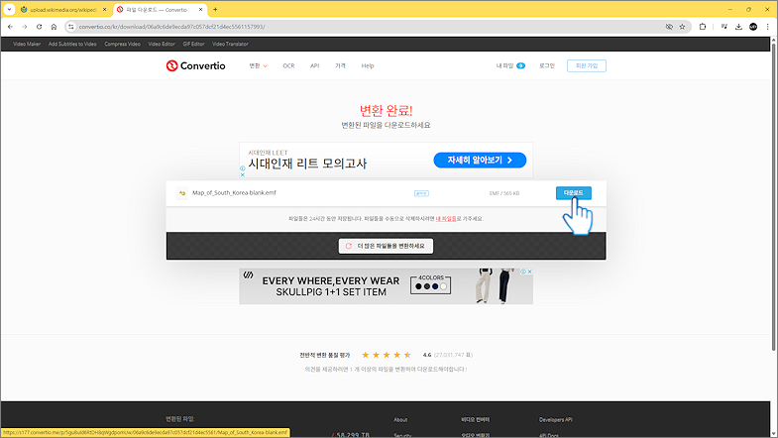
Task: Open the Compress Video link
Action: [122, 45]
